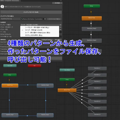Choose シーケンス from the template type menu

pyautogui.click(x=40, y=28)
